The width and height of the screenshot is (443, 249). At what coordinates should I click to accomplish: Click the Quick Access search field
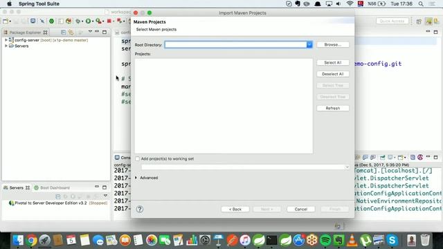(x=392, y=21)
